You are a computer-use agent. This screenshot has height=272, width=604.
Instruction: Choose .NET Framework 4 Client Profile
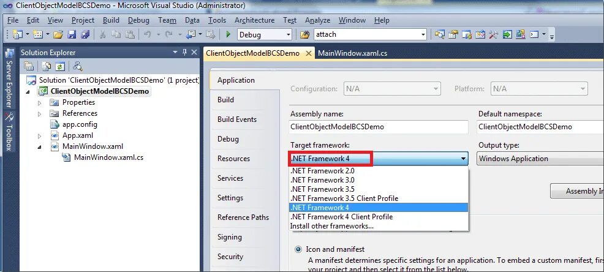coord(379,217)
